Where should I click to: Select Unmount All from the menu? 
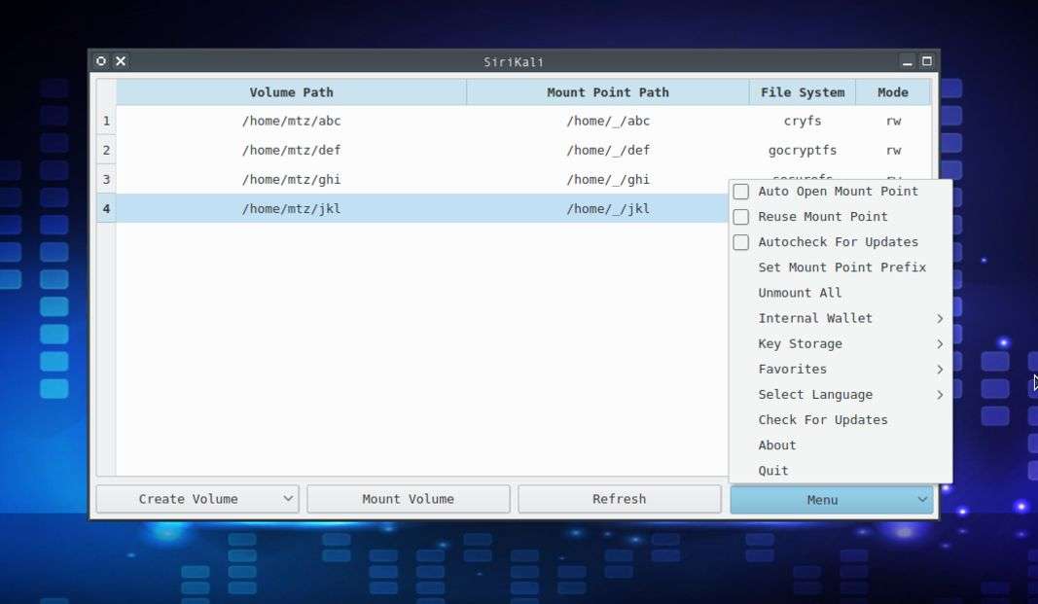[x=800, y=293]
